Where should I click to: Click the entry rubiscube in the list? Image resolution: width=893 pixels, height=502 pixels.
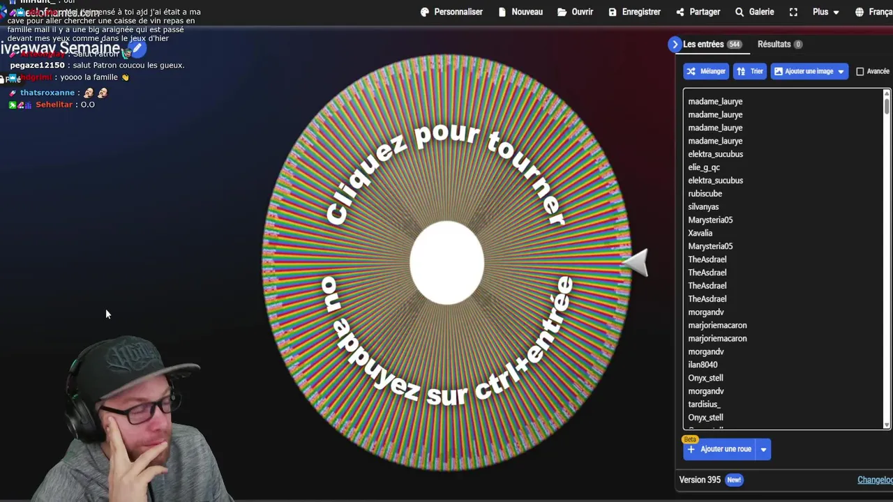pos(705,193)
